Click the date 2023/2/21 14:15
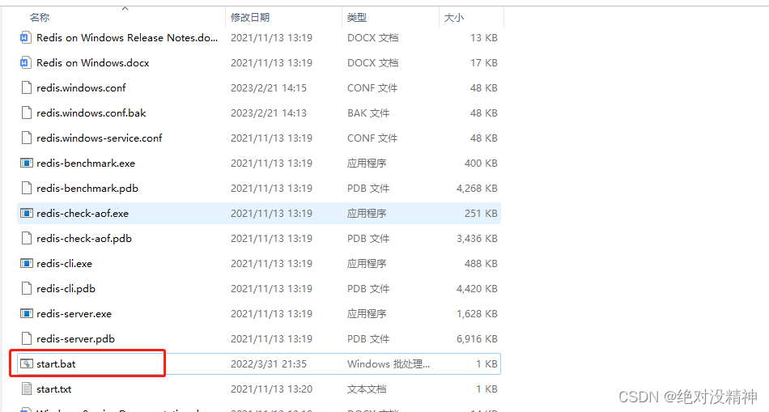The height and width of the screenshot is (412, 769). [x=268, y=87]
